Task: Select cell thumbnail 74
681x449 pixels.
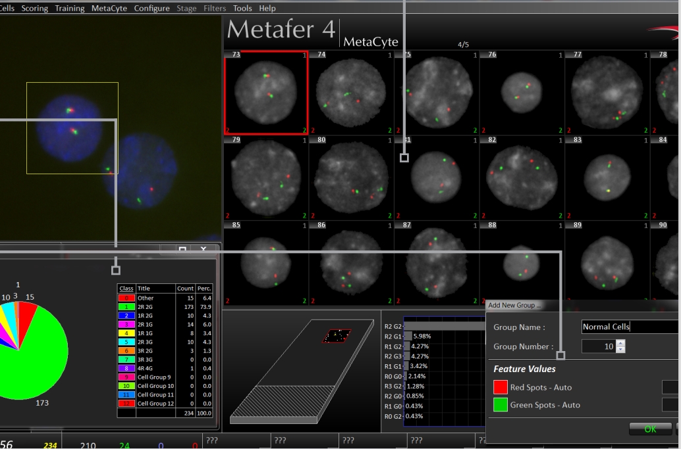Action: [x=351, y=92]
